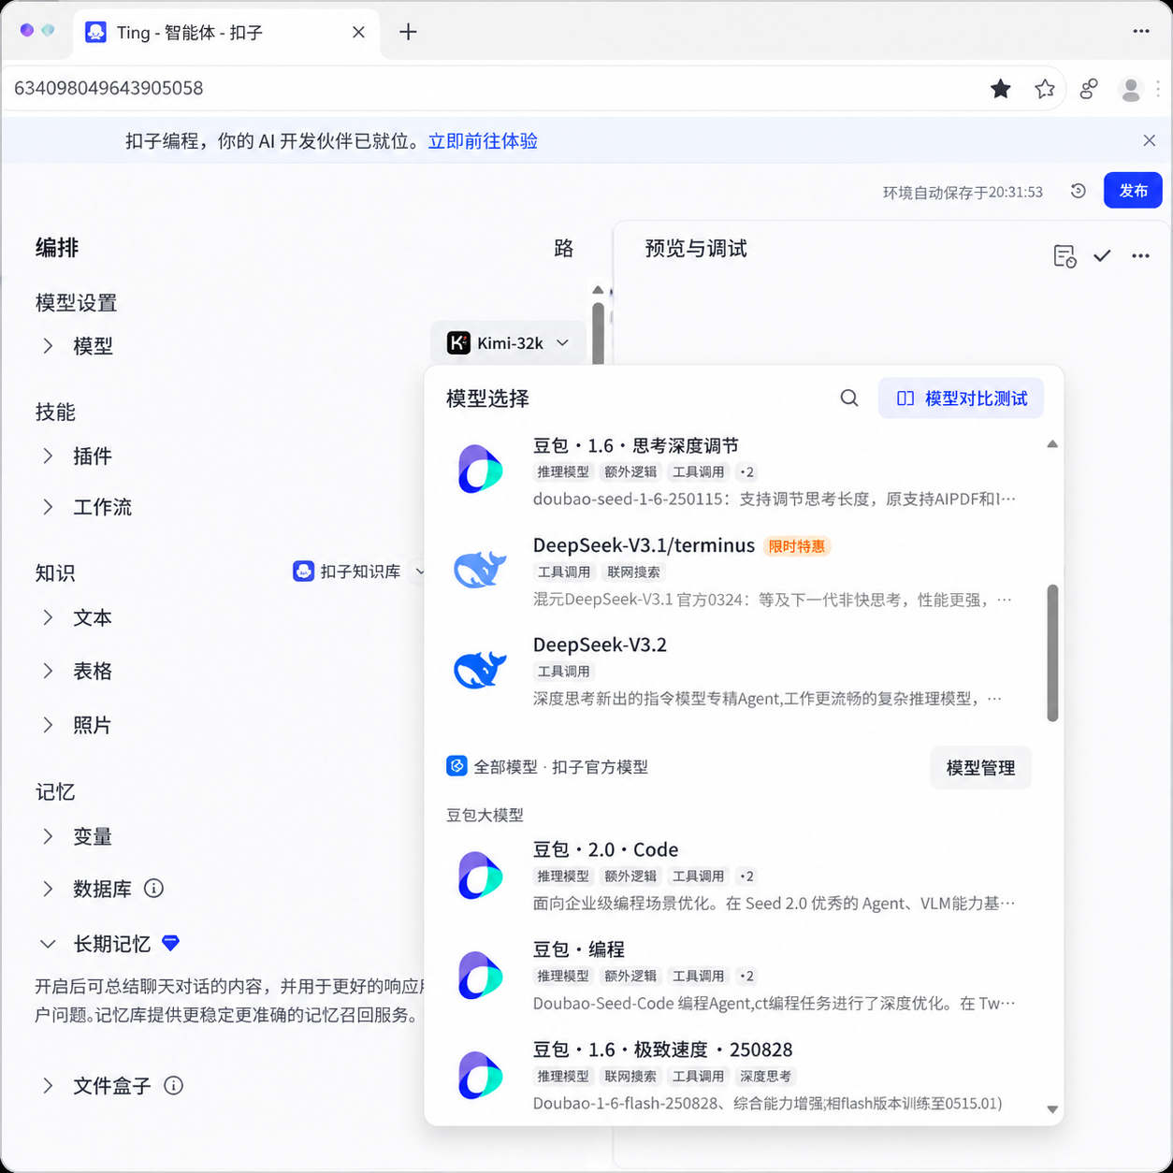Click the 预览与调试 panel heading
1173x1173 pixels.
696,248
